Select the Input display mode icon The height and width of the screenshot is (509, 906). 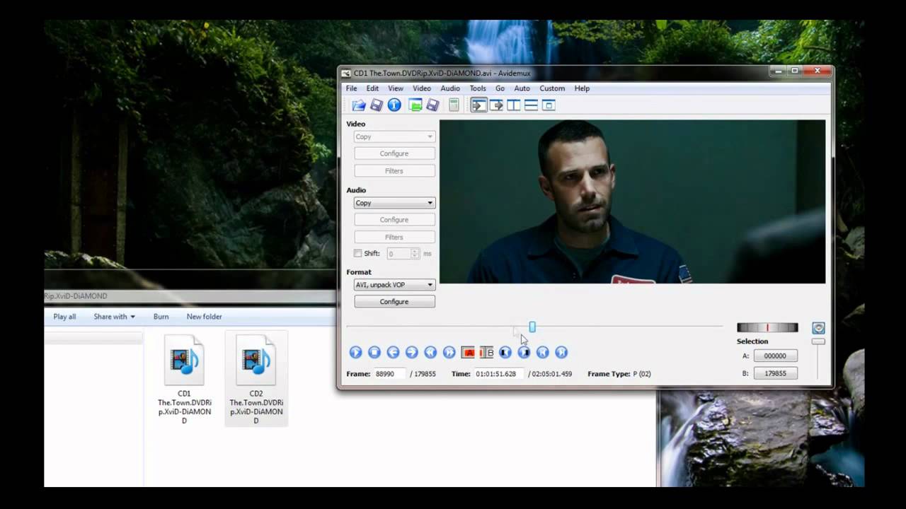tap(479, 105)
